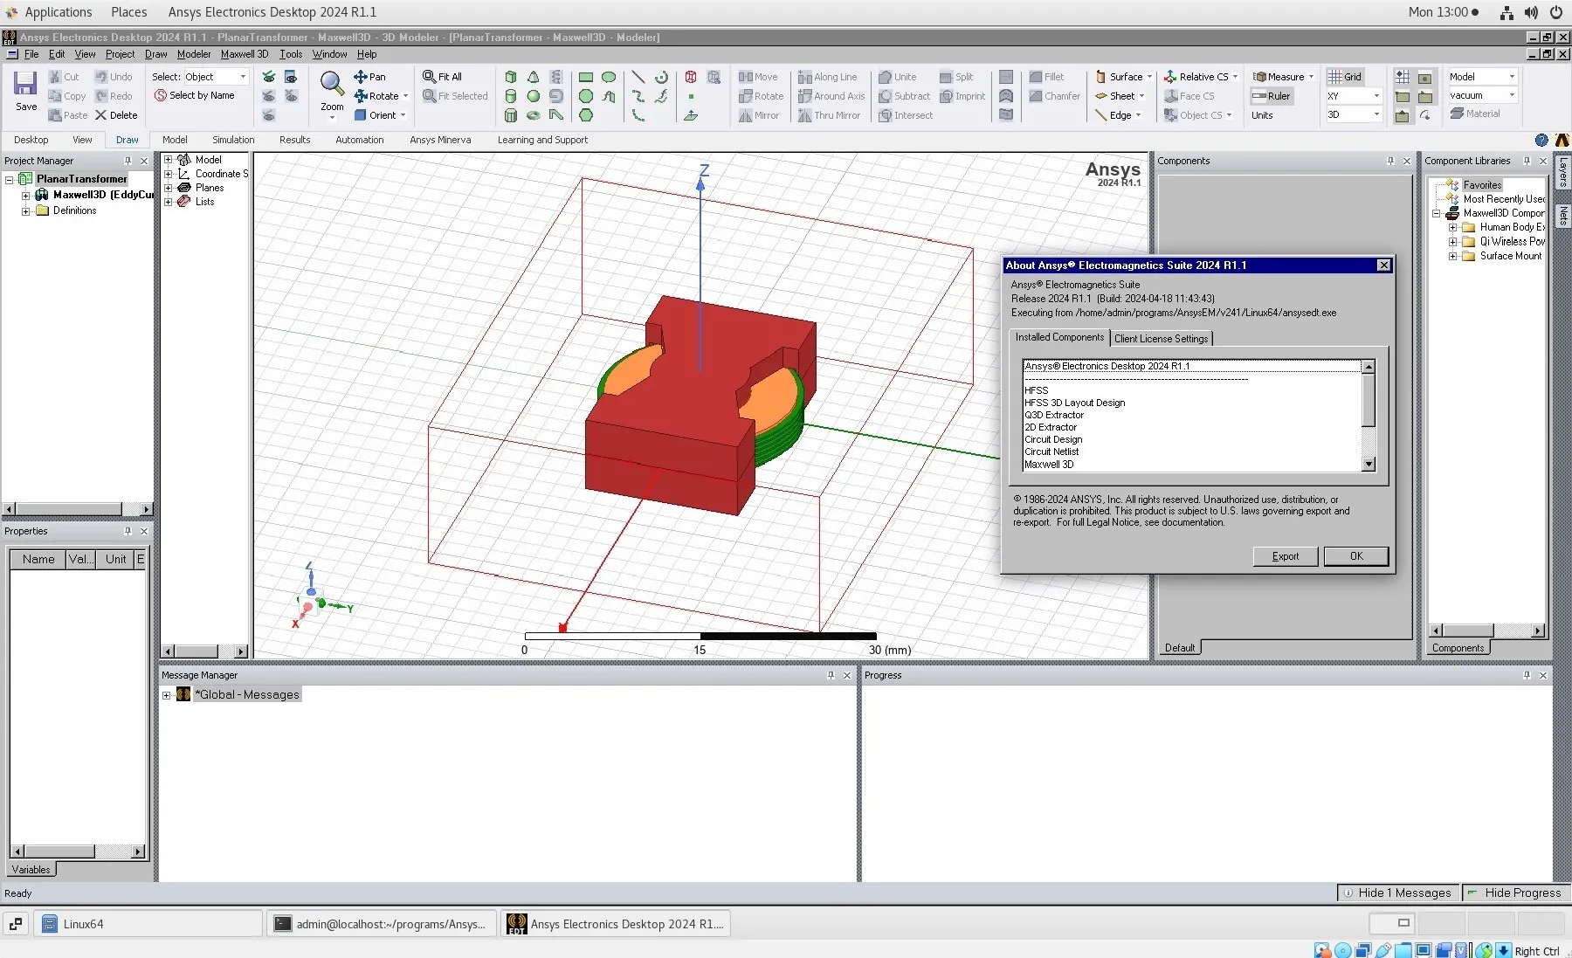This screenshot has width=1572, height=958.
Task: Draw a regular polygon sheet
Action: tap(586, 115)
